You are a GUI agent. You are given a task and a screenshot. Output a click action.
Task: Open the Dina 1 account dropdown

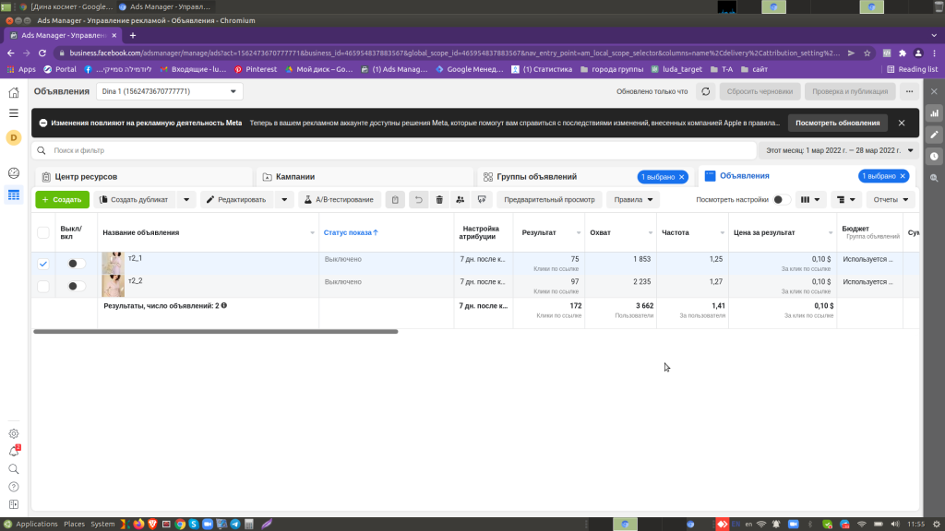point(169,91)
